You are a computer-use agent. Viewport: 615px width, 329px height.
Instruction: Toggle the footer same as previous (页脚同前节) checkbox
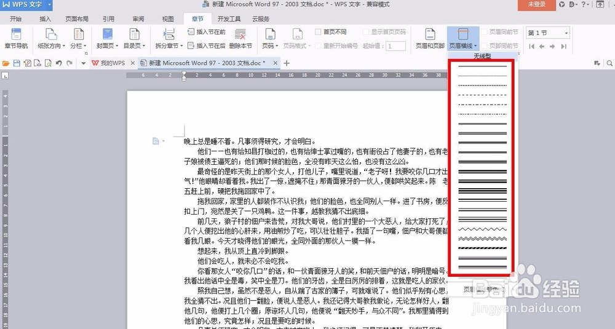click(484, 46)
